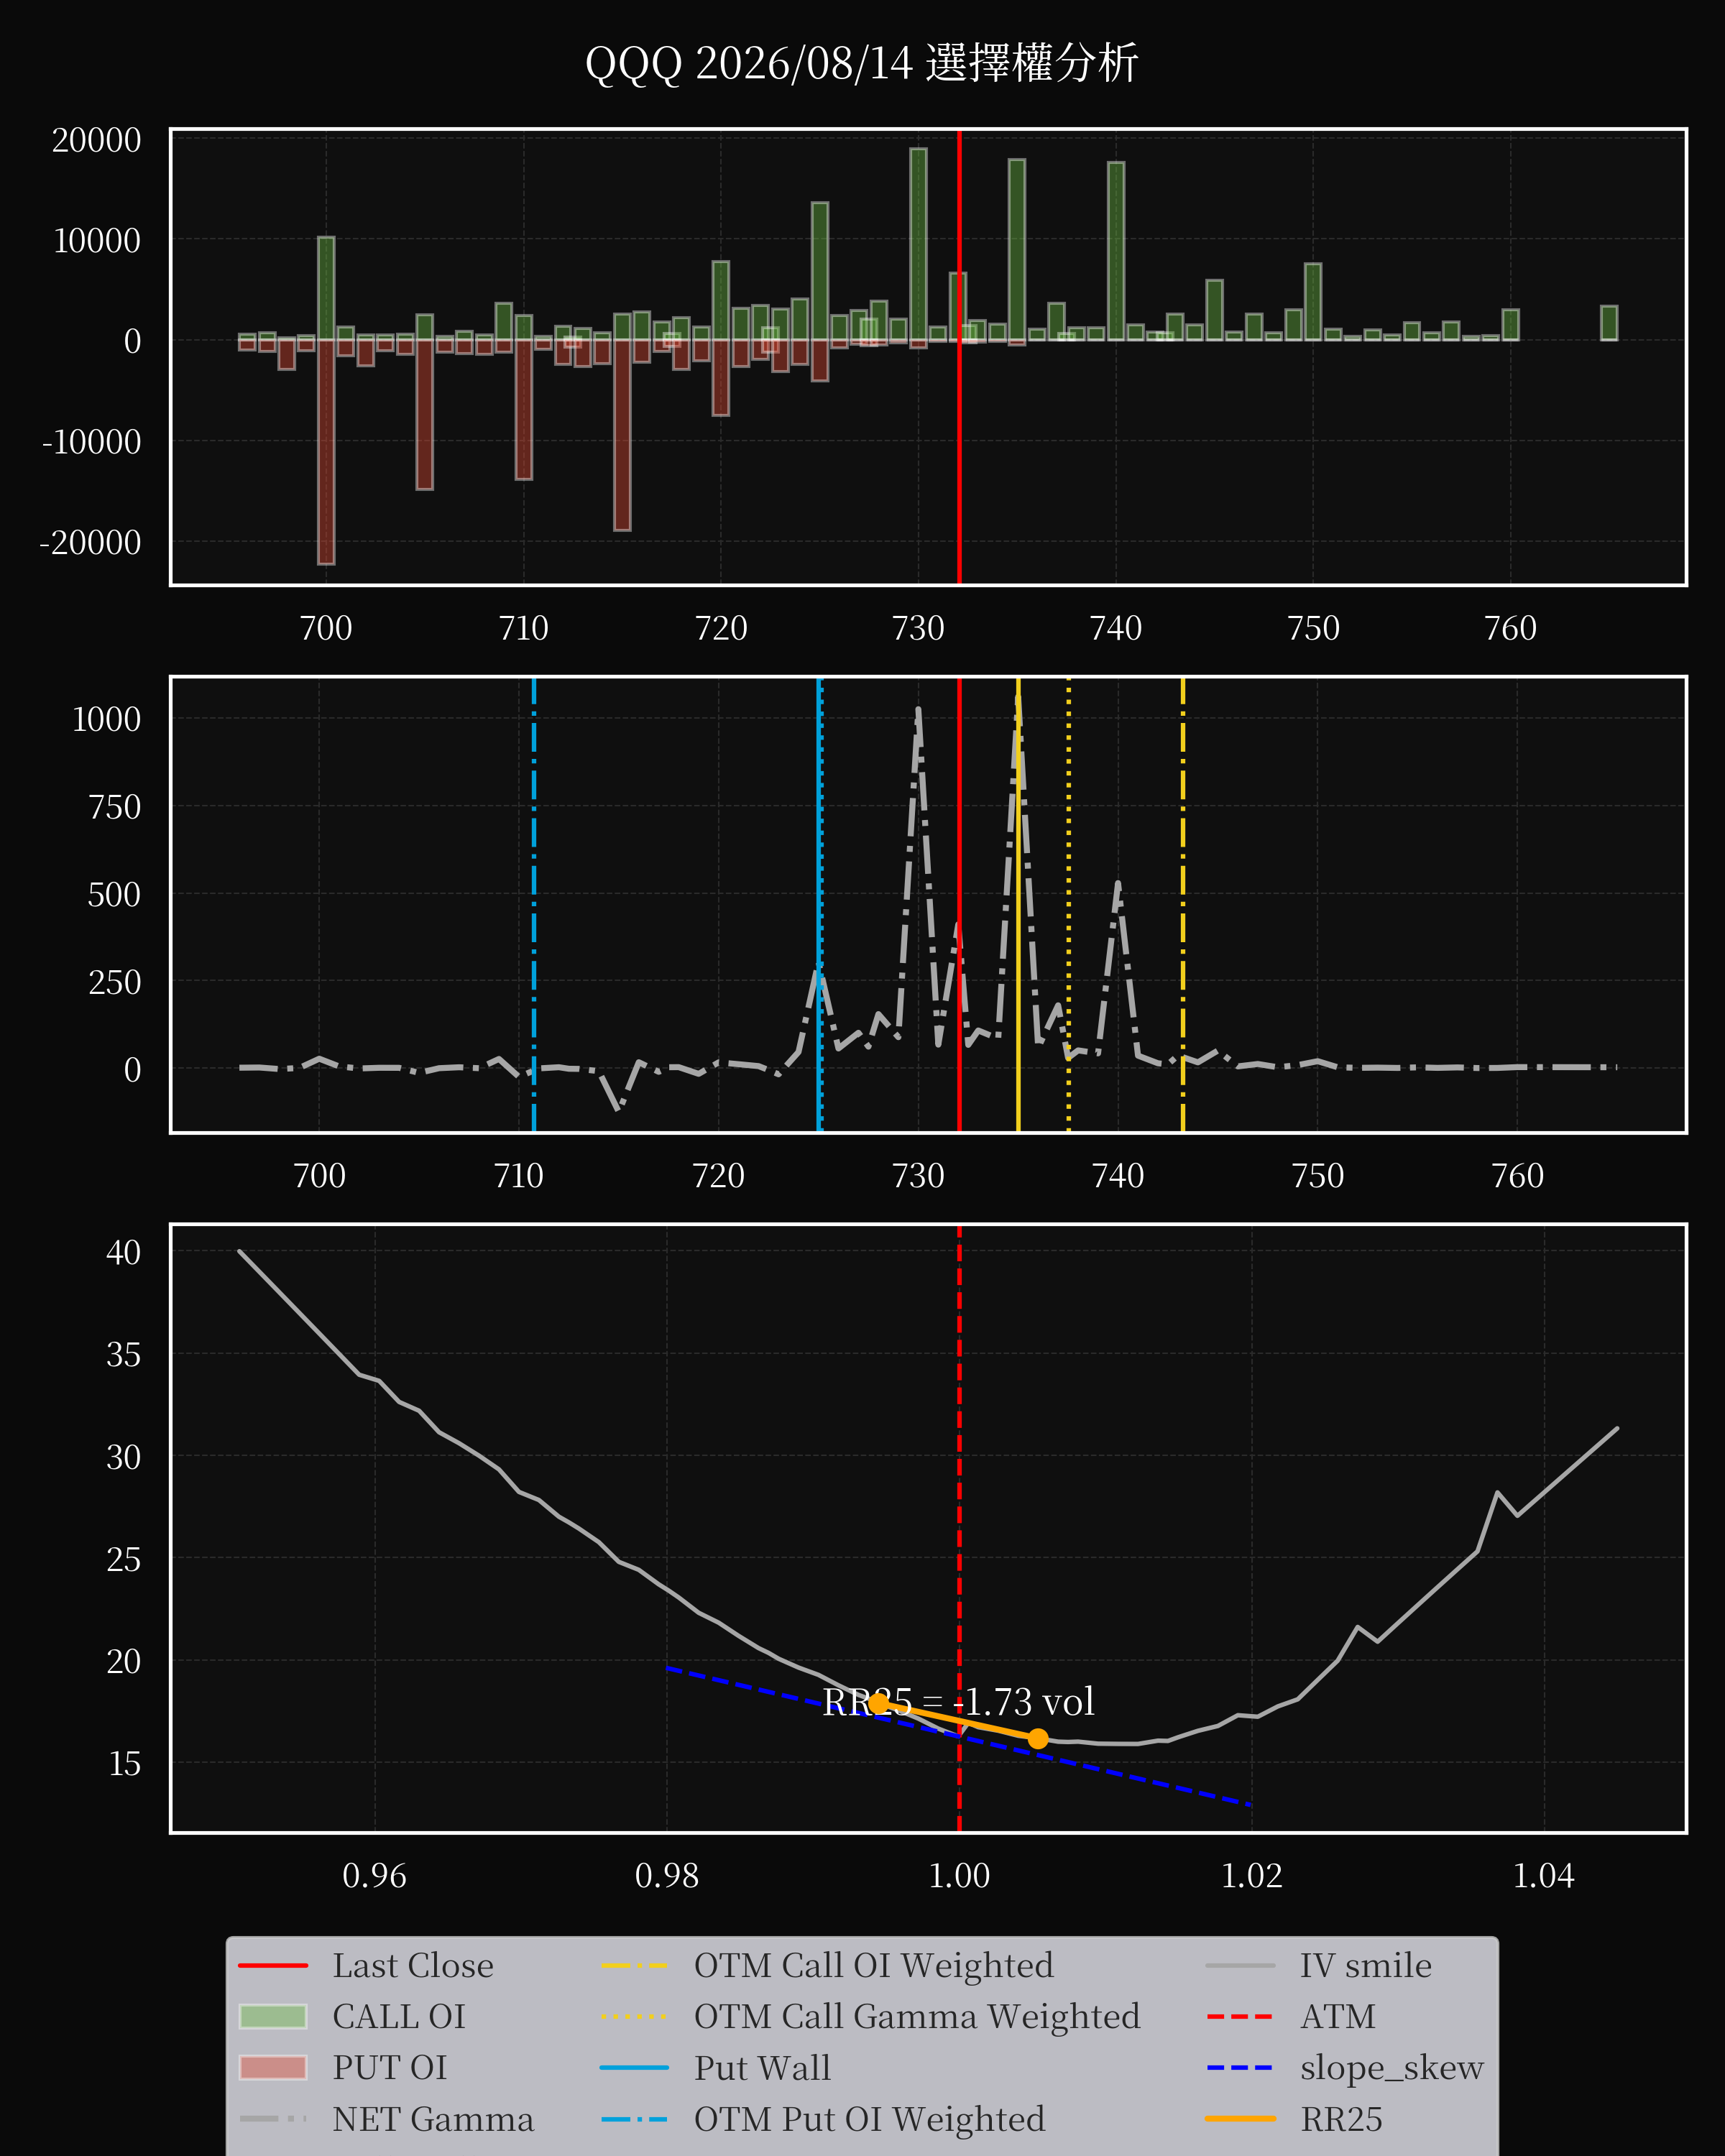This screenshot has width=1725, height=2156.
Task: Select the NET Gamma legend label
Action: click(x=433, y=2119)
